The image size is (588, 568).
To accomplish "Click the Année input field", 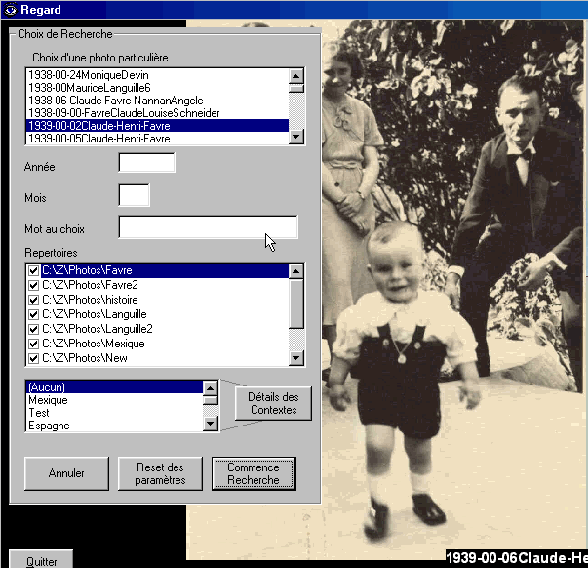I will click(x=146, y=163).
